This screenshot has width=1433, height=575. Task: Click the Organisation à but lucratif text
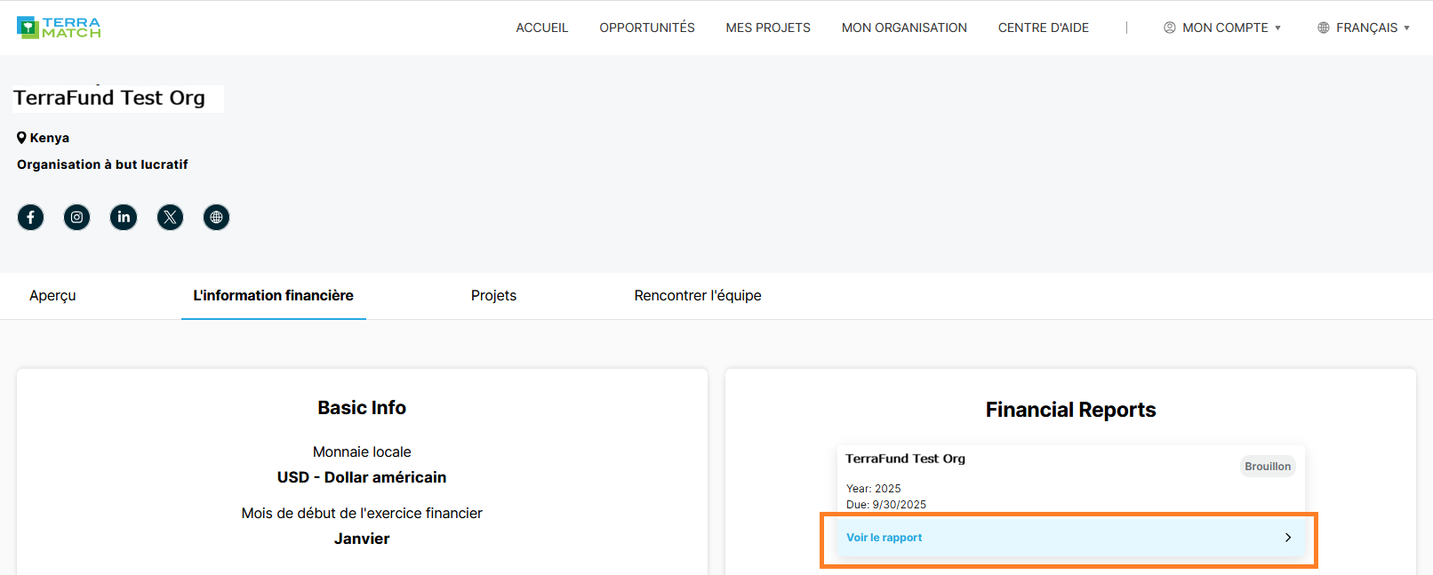(102, 164)
